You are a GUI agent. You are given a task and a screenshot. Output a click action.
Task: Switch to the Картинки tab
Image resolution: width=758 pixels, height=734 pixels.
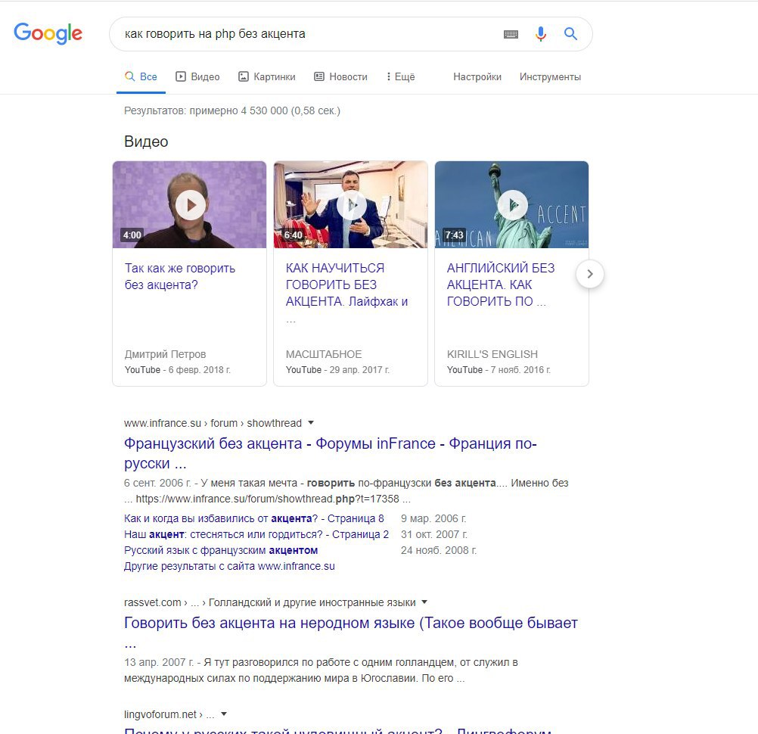pyautogui.click(x=266, y=77)
